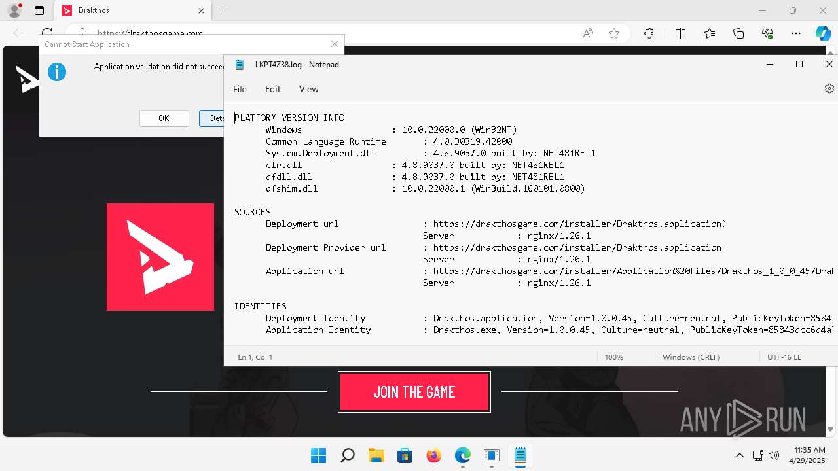Open Edge extensions puzzle icon
The image size is (838, 471).
click(x=649, y=33)
